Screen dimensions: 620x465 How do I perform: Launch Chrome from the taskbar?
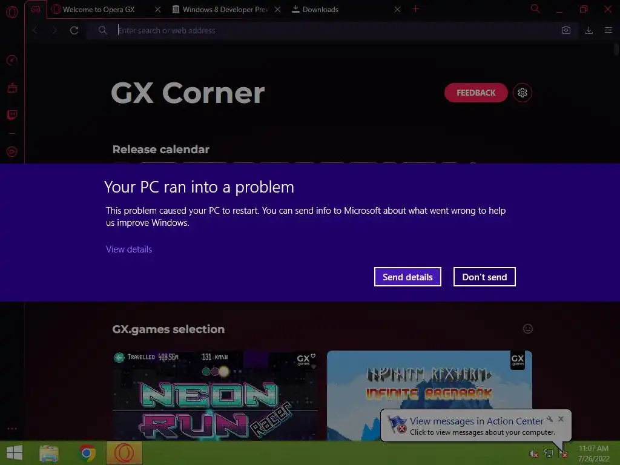click(87, 453)
